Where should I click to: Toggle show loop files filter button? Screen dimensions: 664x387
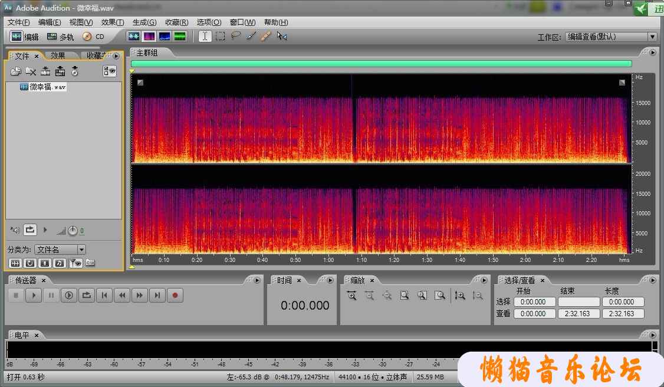pyautogui.click(x=30, y=263)
